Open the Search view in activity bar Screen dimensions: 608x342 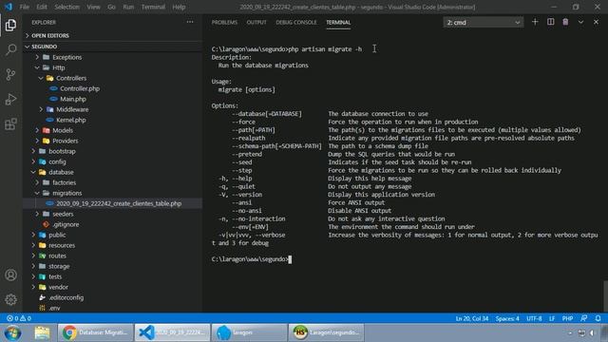(10, 49)
